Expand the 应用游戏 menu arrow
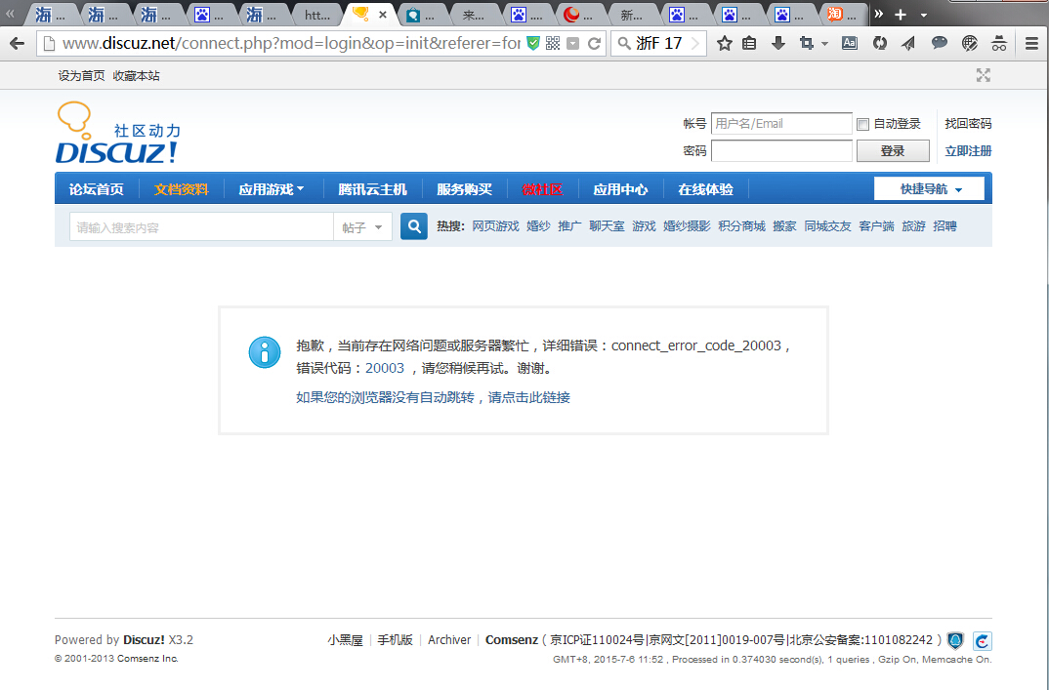 pos(300,189)
